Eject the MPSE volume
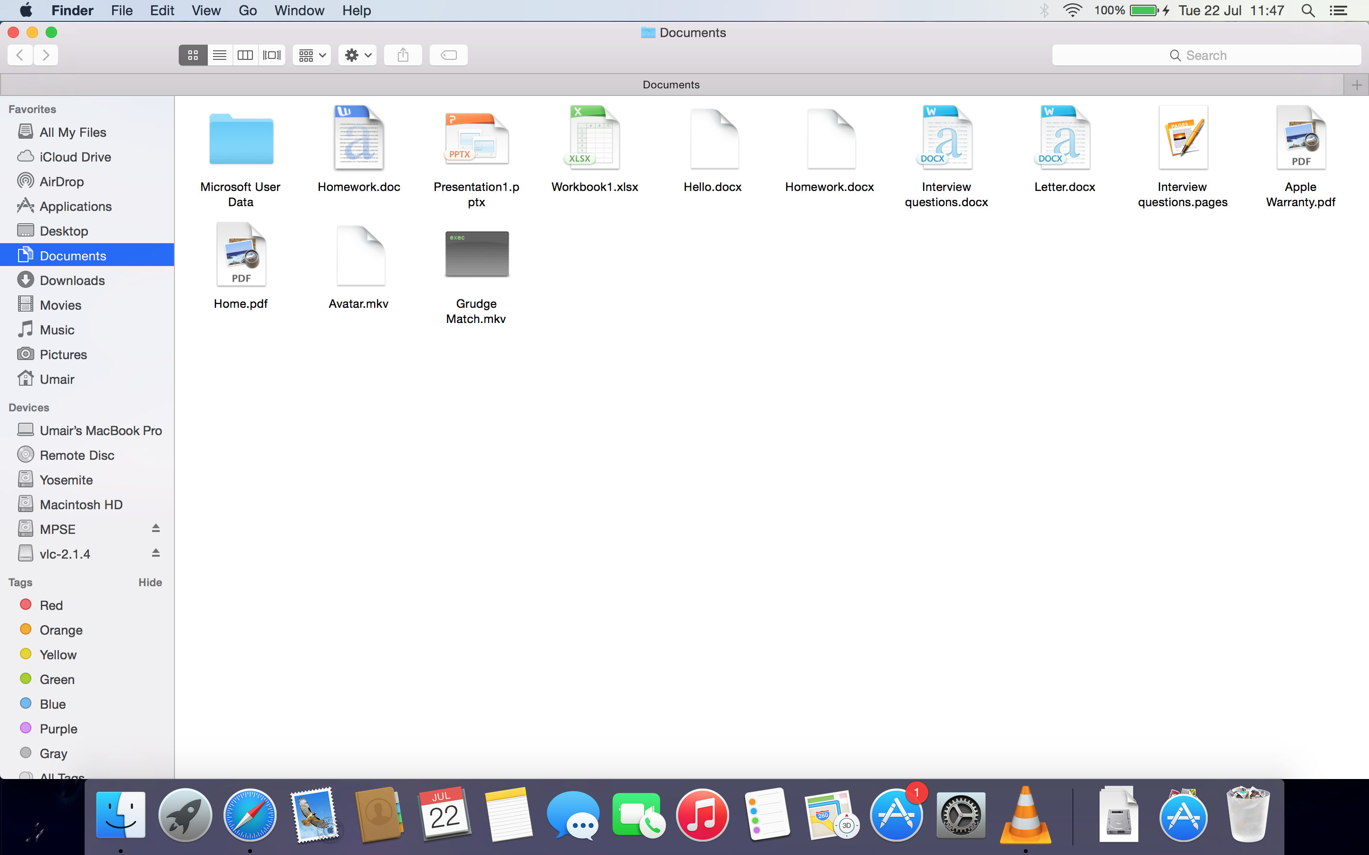 (x=155, y=528)
